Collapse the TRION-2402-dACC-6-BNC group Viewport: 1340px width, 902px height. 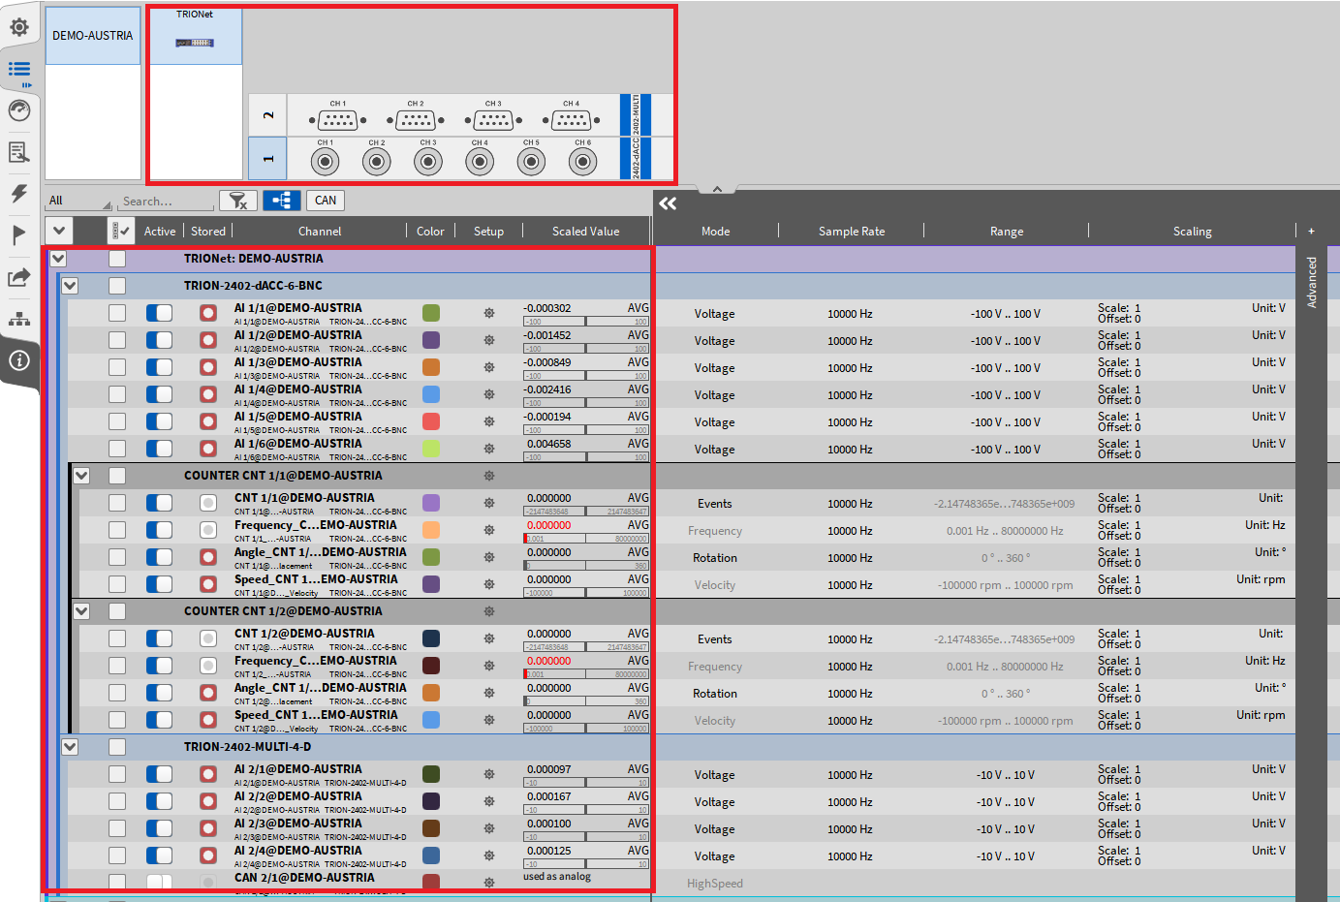pyautogui.click(x=70, y=286)
